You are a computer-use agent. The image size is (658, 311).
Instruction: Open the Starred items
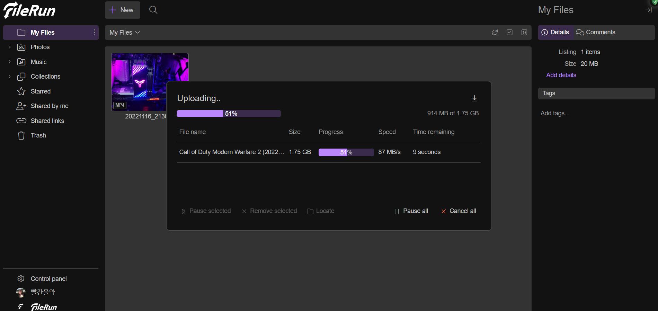(x=41, y=91)
